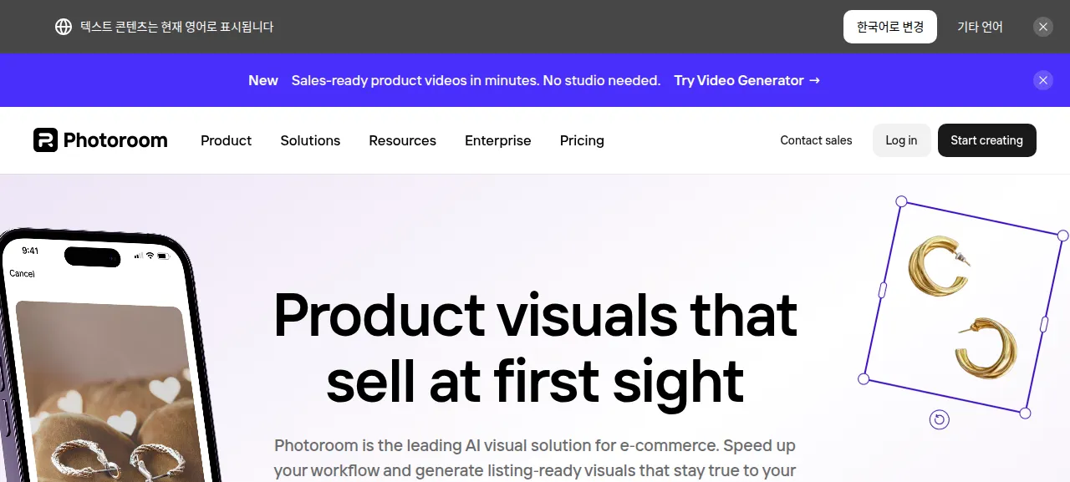Image resolution: width=1070 pixels, height=482 pixels.
Task: Expand the Resources menu
Action: pos(402,140)
